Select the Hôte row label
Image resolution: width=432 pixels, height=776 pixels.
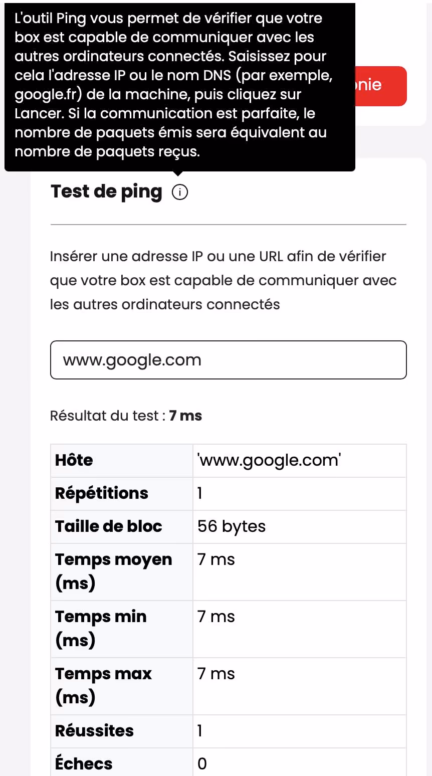[x=74, y=460]
